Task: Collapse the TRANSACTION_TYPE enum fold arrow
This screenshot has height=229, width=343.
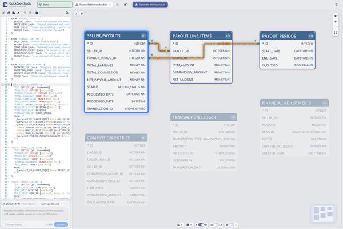Action: coord(9,39)
